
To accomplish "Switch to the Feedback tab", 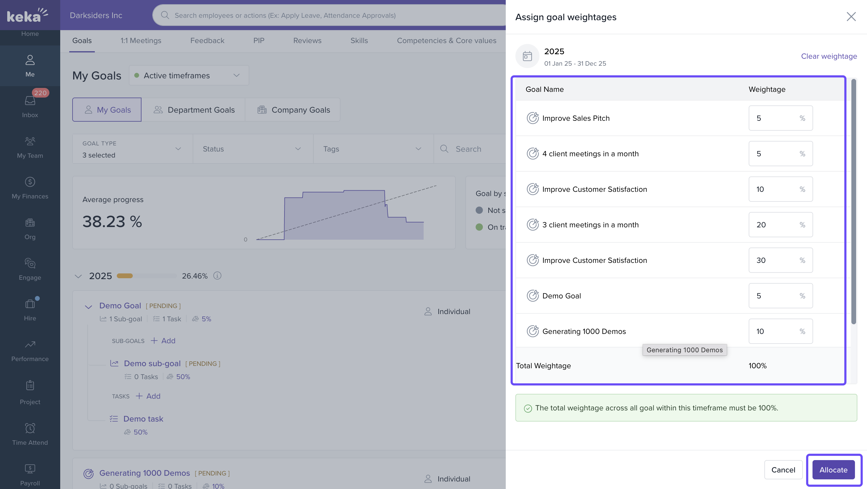I will tap(207, 41).
